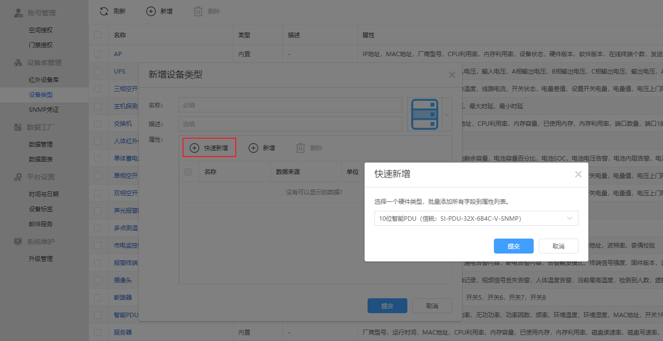Viewport: 663px width, 341px height.
Task: Open the AP device type link
Action: (x=118, y=54)
